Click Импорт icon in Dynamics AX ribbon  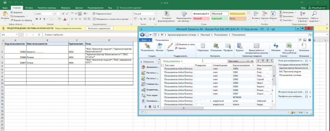coord(160,46)
